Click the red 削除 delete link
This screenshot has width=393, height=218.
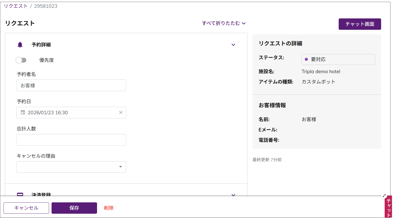pos(109,208)
